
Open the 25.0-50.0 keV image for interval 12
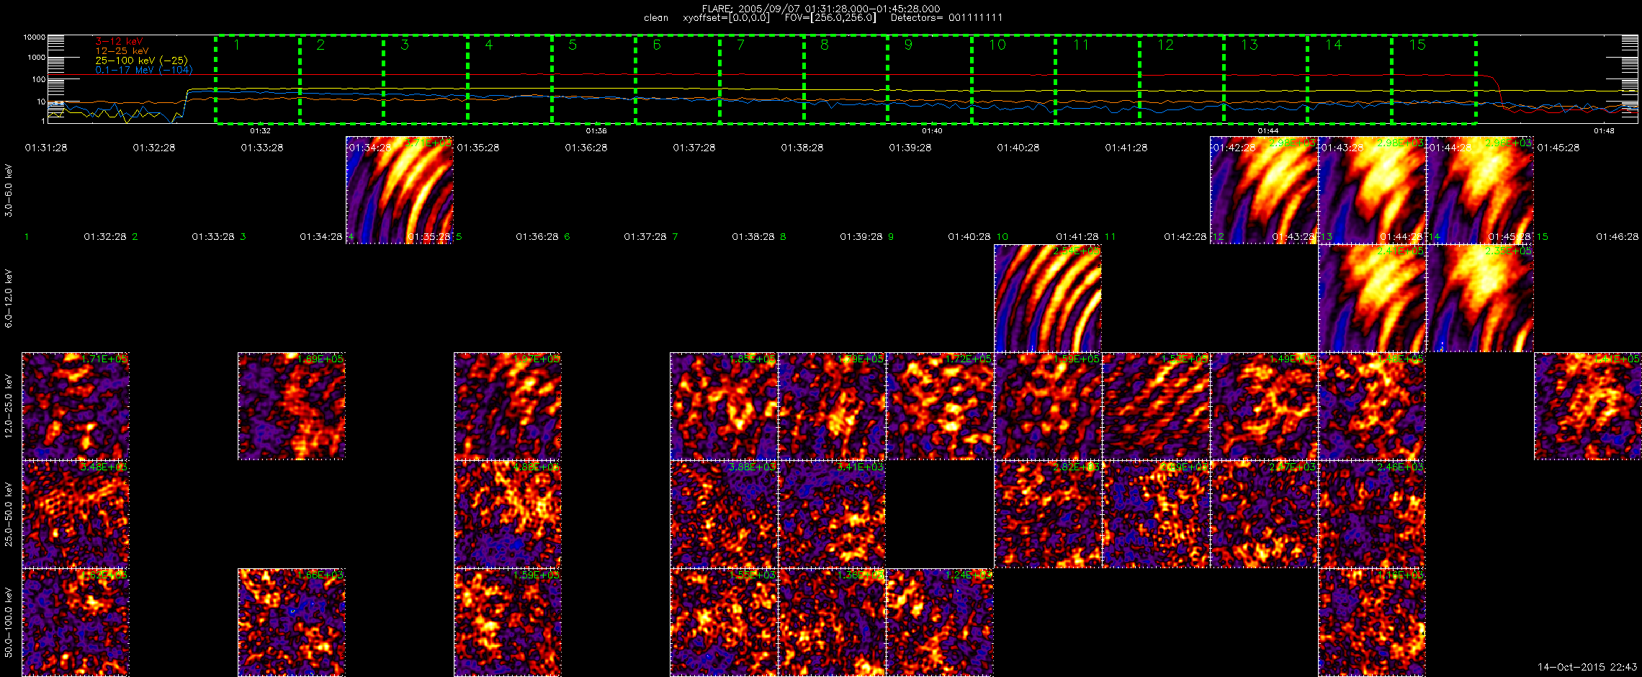tap(1264, 514)
